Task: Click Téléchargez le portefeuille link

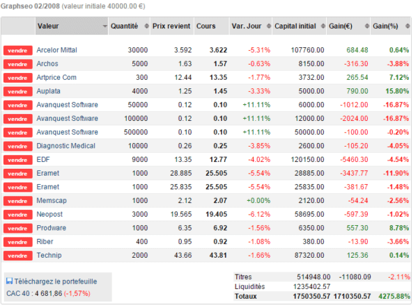Action: pos(56,281)
